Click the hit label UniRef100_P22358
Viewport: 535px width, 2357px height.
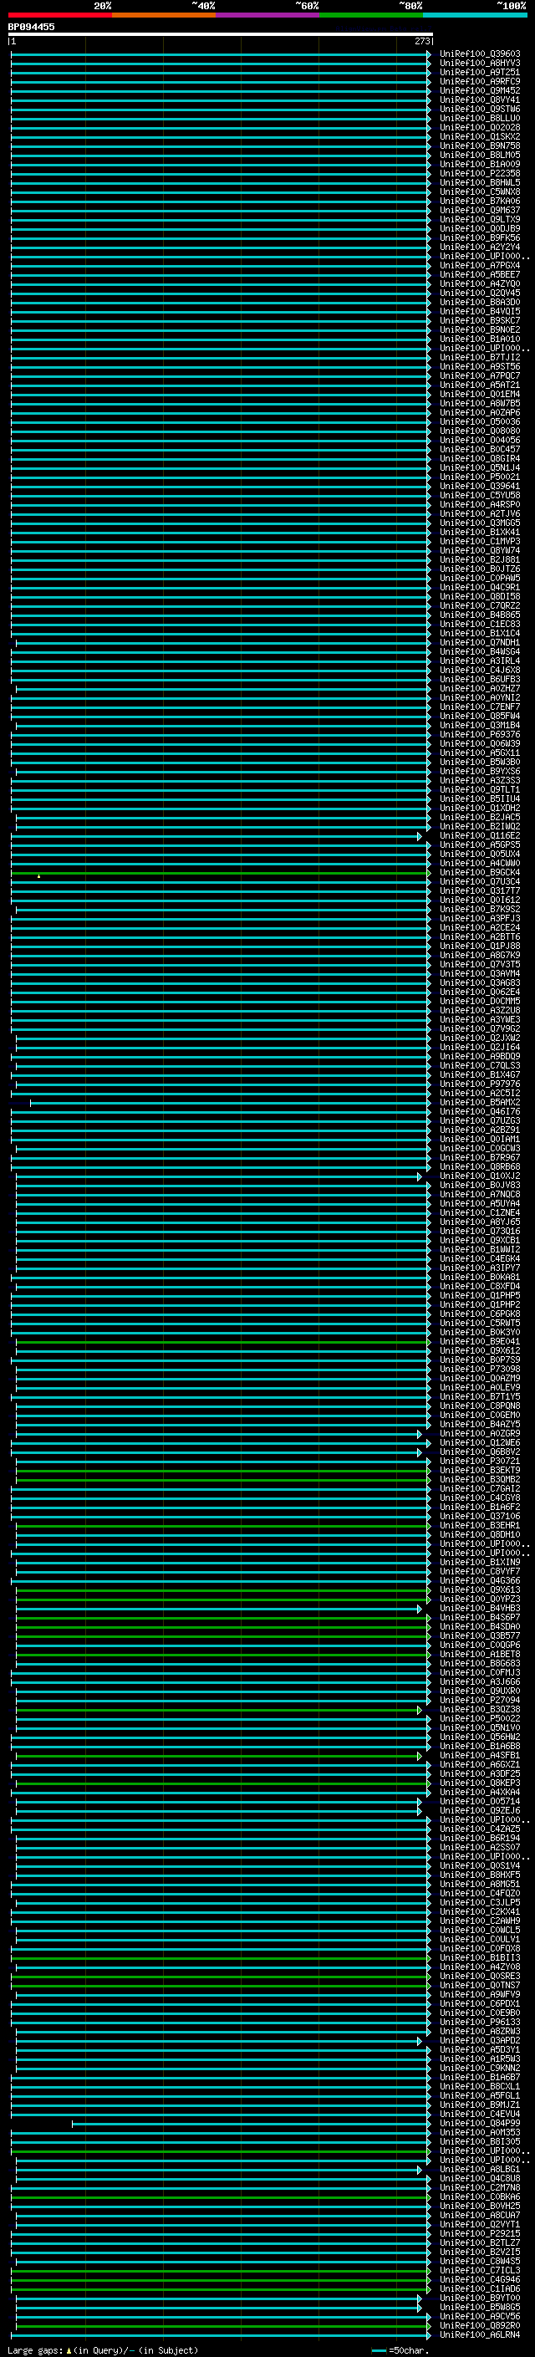480,174
